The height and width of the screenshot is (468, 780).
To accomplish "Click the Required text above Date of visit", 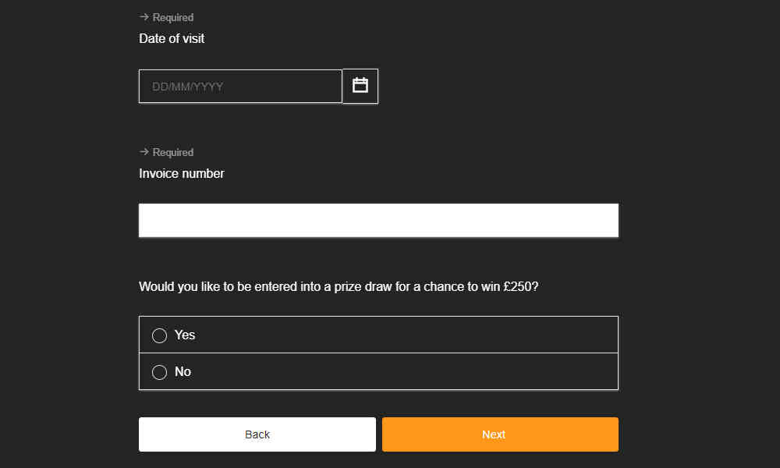I will (x=172, y=17).
